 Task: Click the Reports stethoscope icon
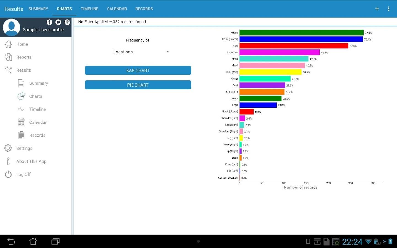(8, 57)
